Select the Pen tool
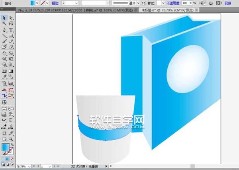This screenshot has height=170, width=239. [x=4, y=30]
